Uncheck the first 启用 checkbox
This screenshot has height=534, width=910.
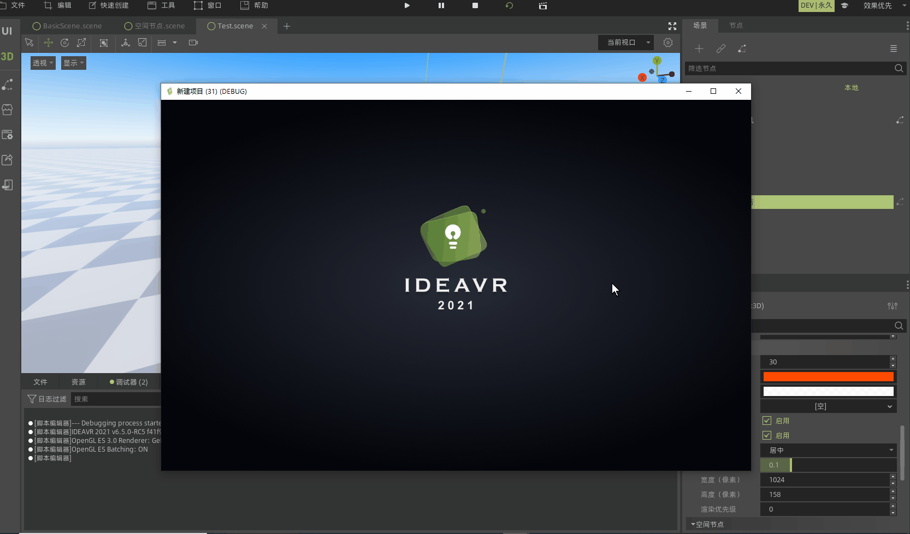[767, 421]
